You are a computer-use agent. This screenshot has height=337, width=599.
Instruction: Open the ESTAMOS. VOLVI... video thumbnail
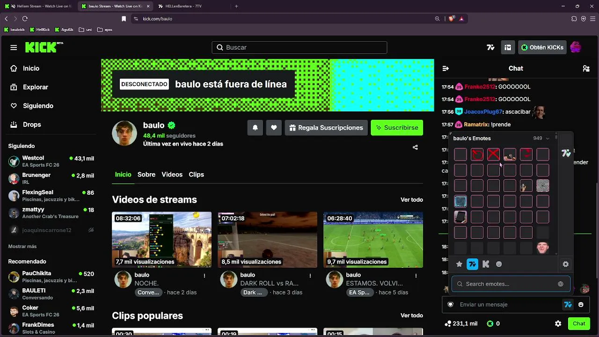point(373,240)
